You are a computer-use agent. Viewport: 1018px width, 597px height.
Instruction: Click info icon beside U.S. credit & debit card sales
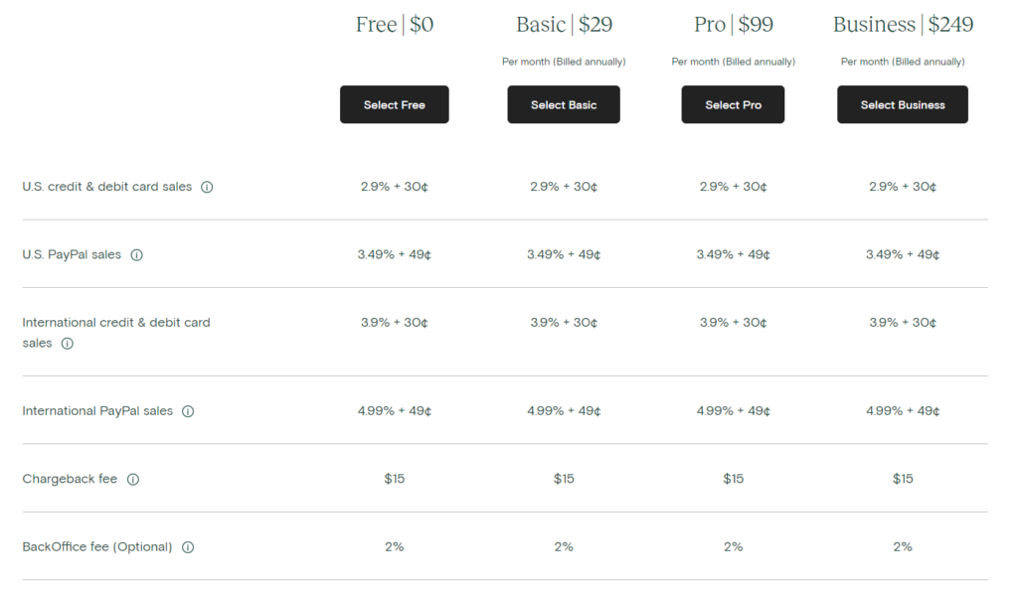(207, 187)
